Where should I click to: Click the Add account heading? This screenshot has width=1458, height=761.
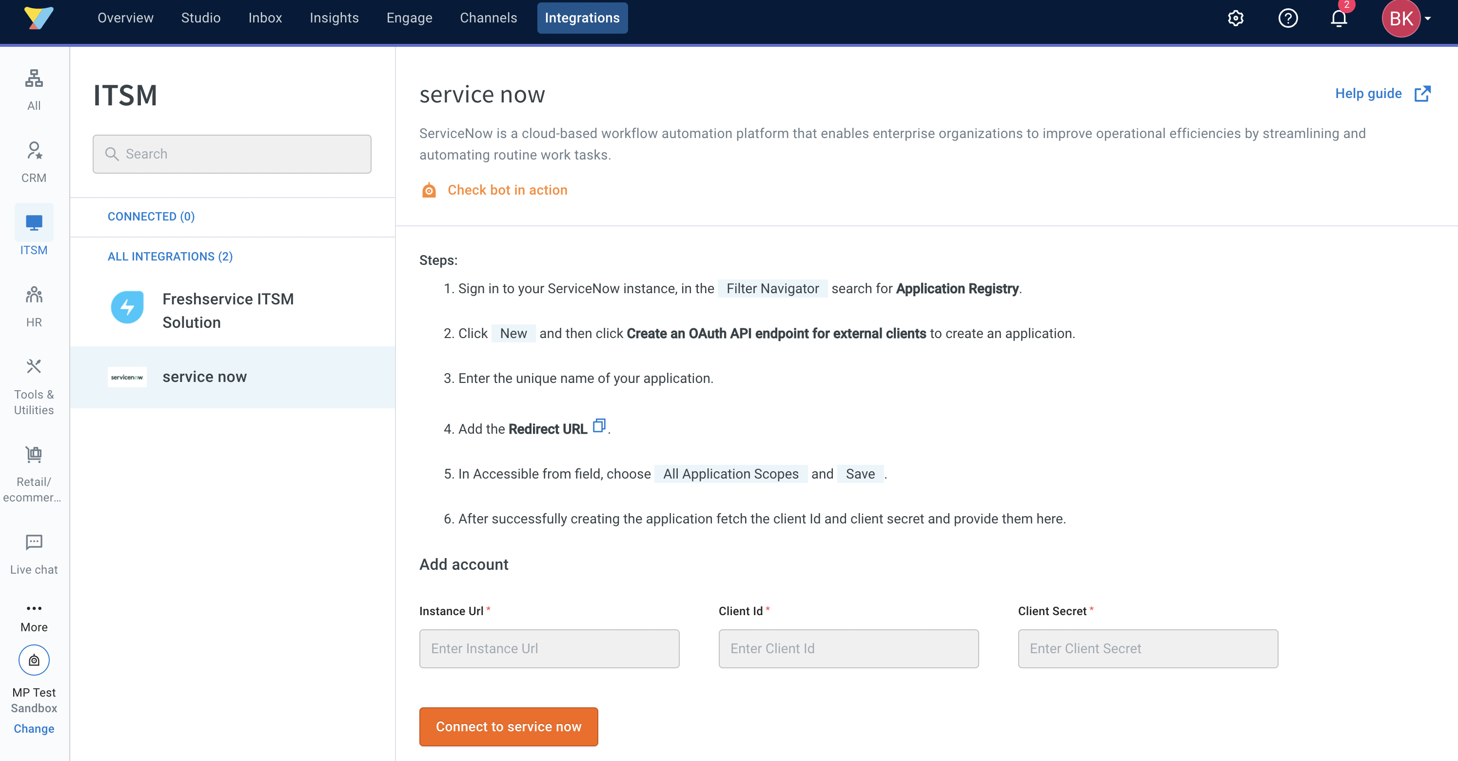point(464,564)
